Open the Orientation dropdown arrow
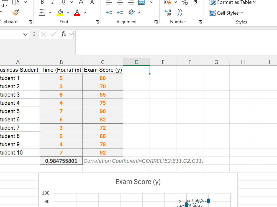This screenshot has width=277, height=207. click(139, 13)
